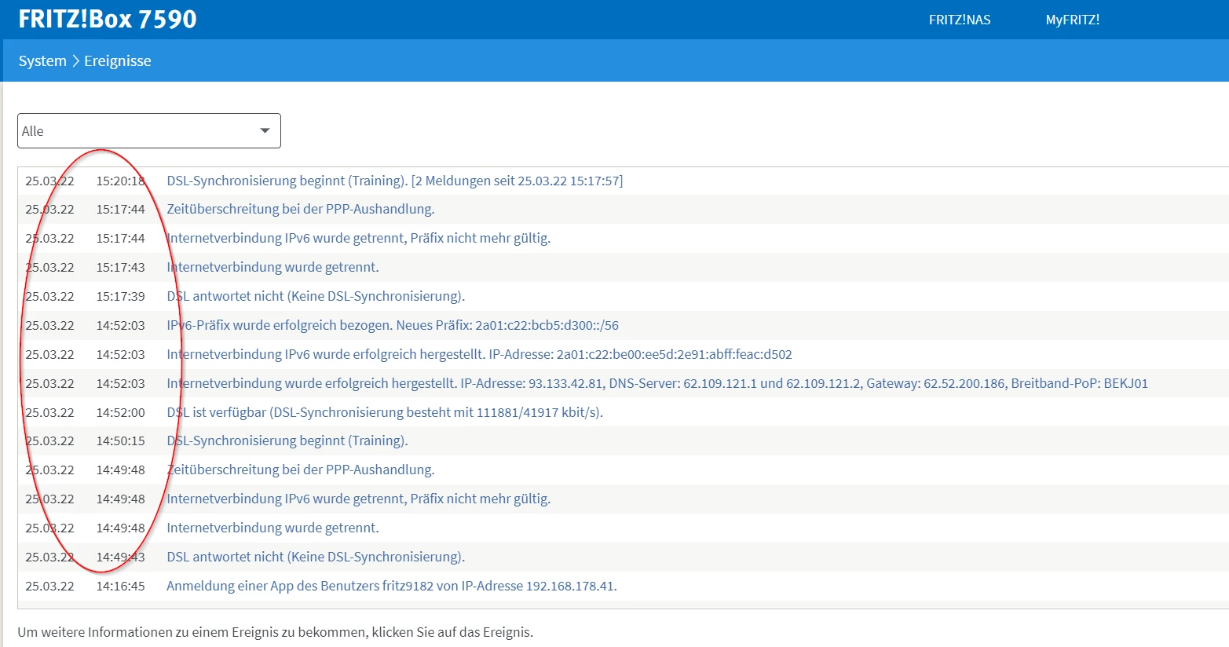Open the 14:50:15 DSL-Synchronisierung beginnt event
The height and width of the screenshot is (647, 1229).
(287, 440)
